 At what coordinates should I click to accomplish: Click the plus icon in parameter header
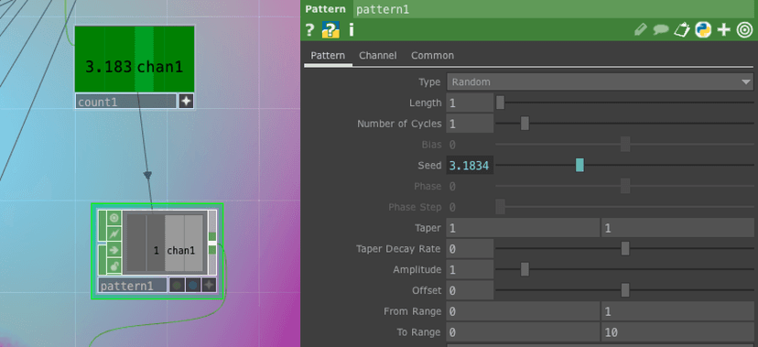click(724, 30)
